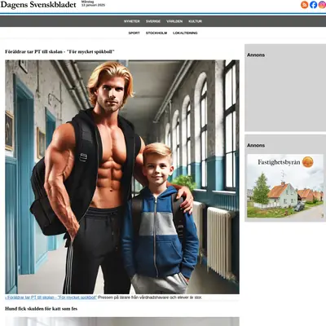Open the Kultur menu item
Image resolution: width=326 pixels, height=326 pixels.
click(196, 21)
